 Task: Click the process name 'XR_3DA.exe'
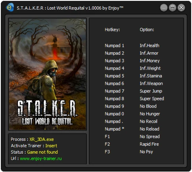click(x=42, y=139)
